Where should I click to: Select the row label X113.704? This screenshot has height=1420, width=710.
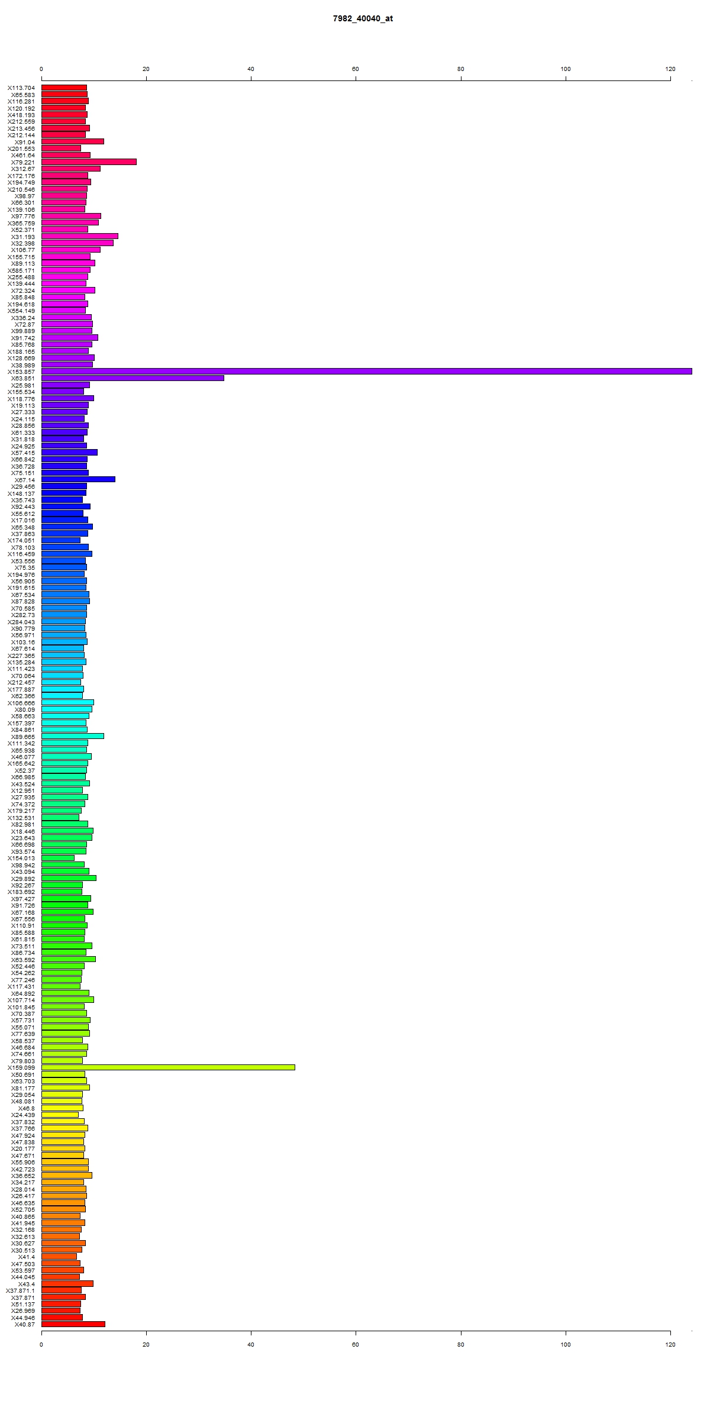tap(21, 88)
